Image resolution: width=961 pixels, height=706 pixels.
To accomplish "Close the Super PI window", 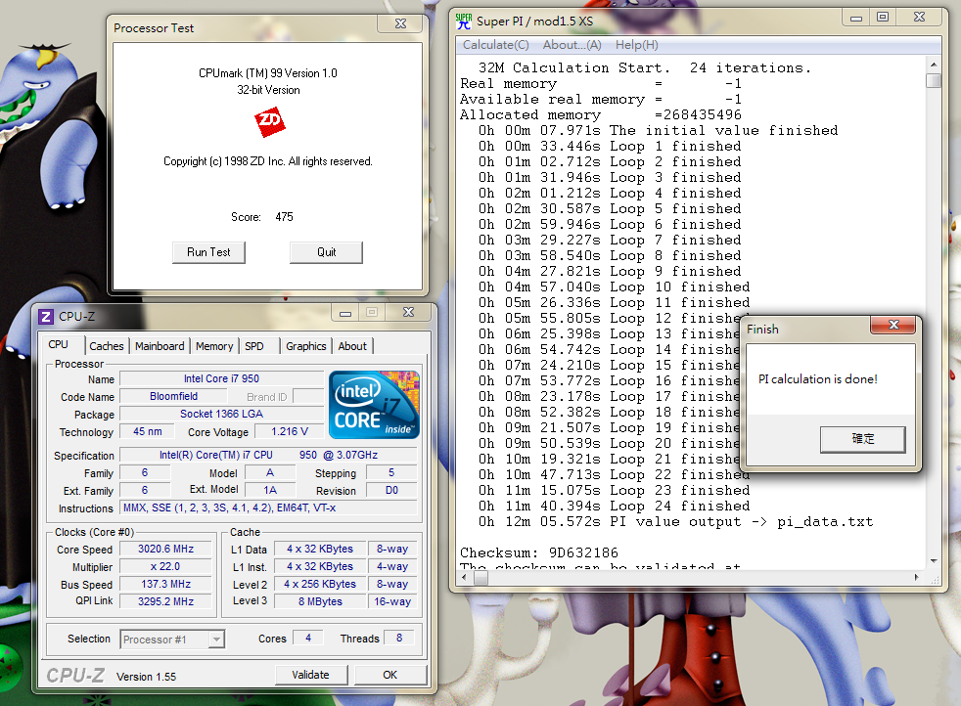I will [919, 18].
